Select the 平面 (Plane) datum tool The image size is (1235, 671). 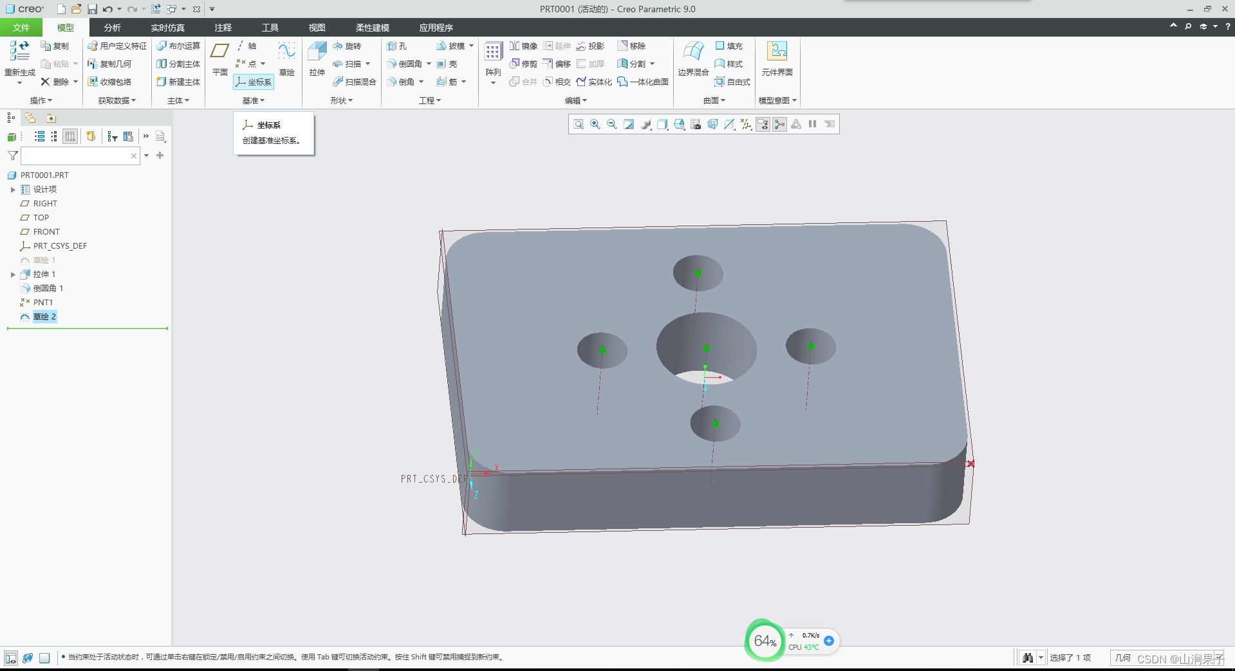[220, 52]
